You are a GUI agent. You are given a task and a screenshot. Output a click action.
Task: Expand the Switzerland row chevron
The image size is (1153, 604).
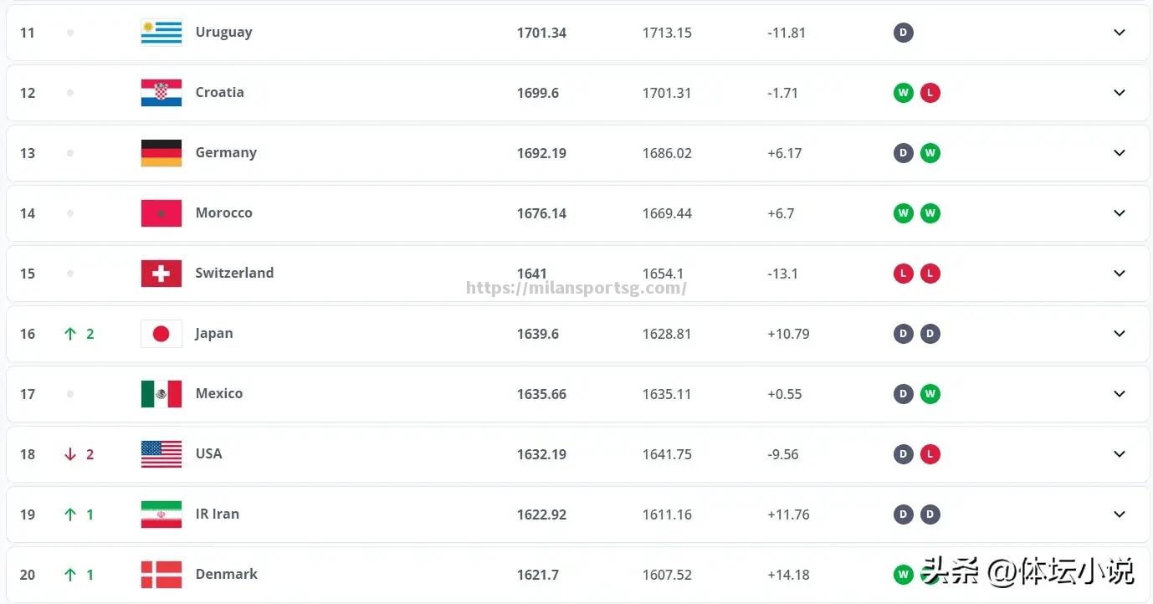tap(1120, 274)
